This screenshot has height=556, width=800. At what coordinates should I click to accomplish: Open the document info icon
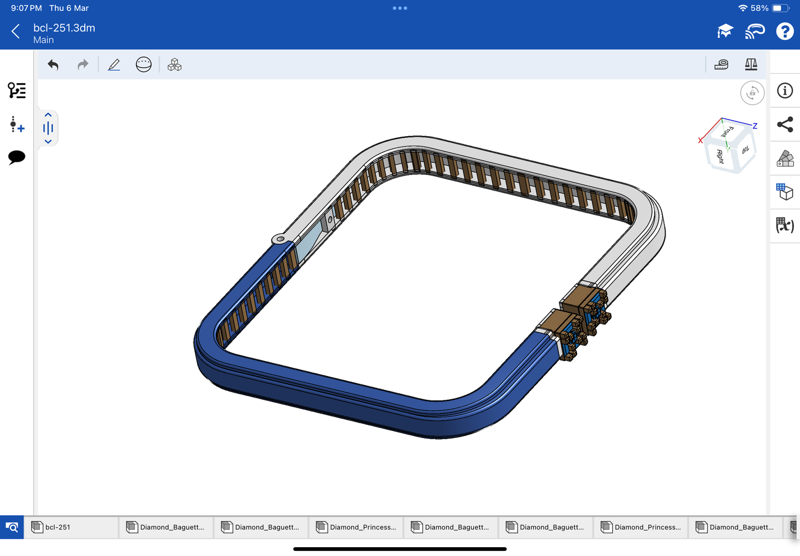784,91
